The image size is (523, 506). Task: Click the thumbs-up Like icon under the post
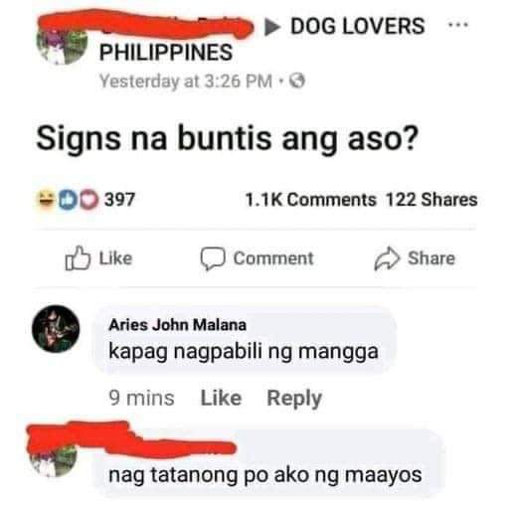click(78, 258)
